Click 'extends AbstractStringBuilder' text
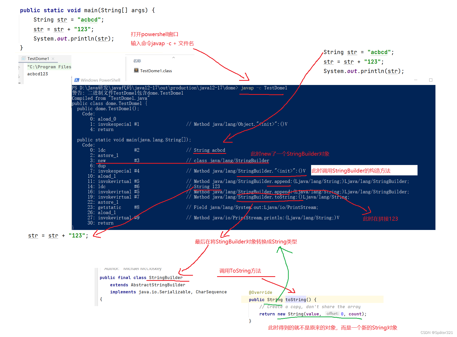 point(148,285)
